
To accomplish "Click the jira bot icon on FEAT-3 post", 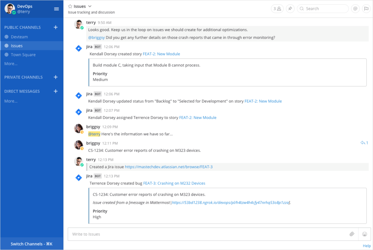I will click(x=79, y=178).
